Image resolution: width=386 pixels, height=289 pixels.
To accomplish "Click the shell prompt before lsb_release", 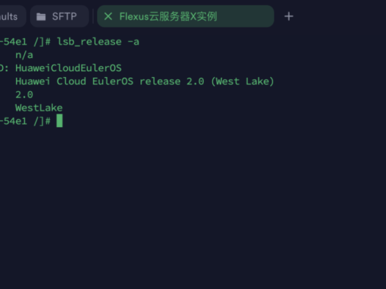I will [x=24, y=41].
